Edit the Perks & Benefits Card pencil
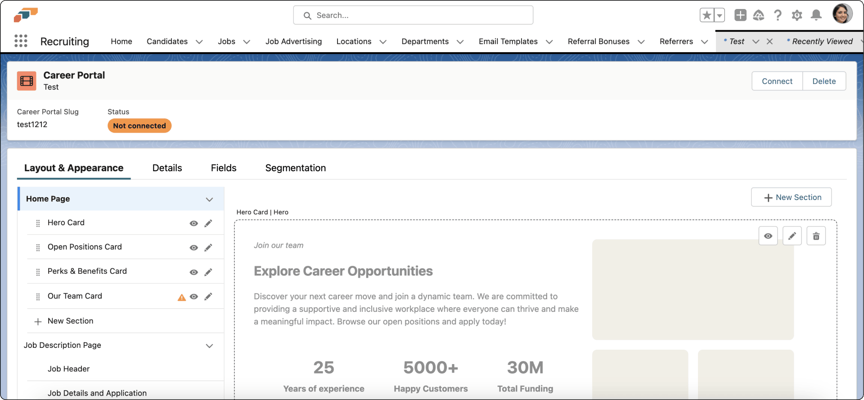Viewport: 864px width, 400px height. (208, 272)
